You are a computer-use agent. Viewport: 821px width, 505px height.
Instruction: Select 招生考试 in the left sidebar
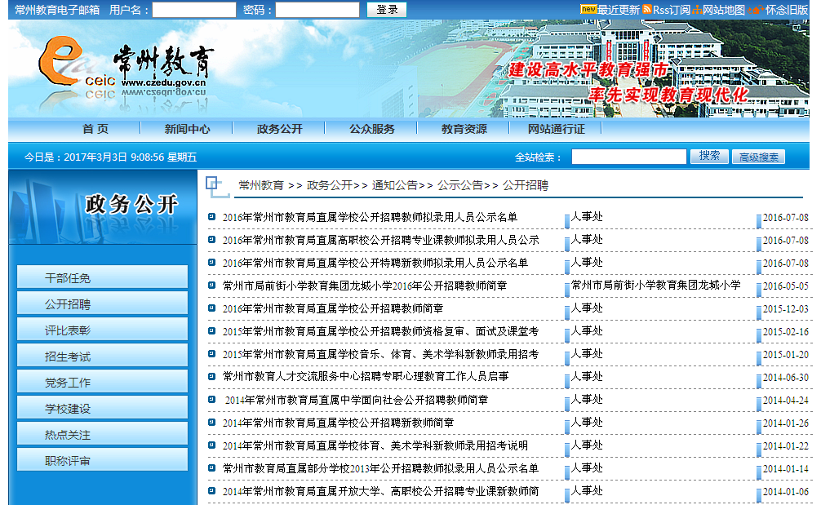pos(102,357)
